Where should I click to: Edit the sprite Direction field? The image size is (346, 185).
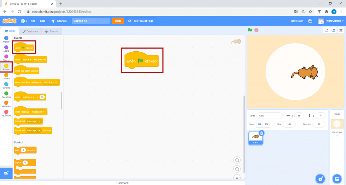coord(319,124)
